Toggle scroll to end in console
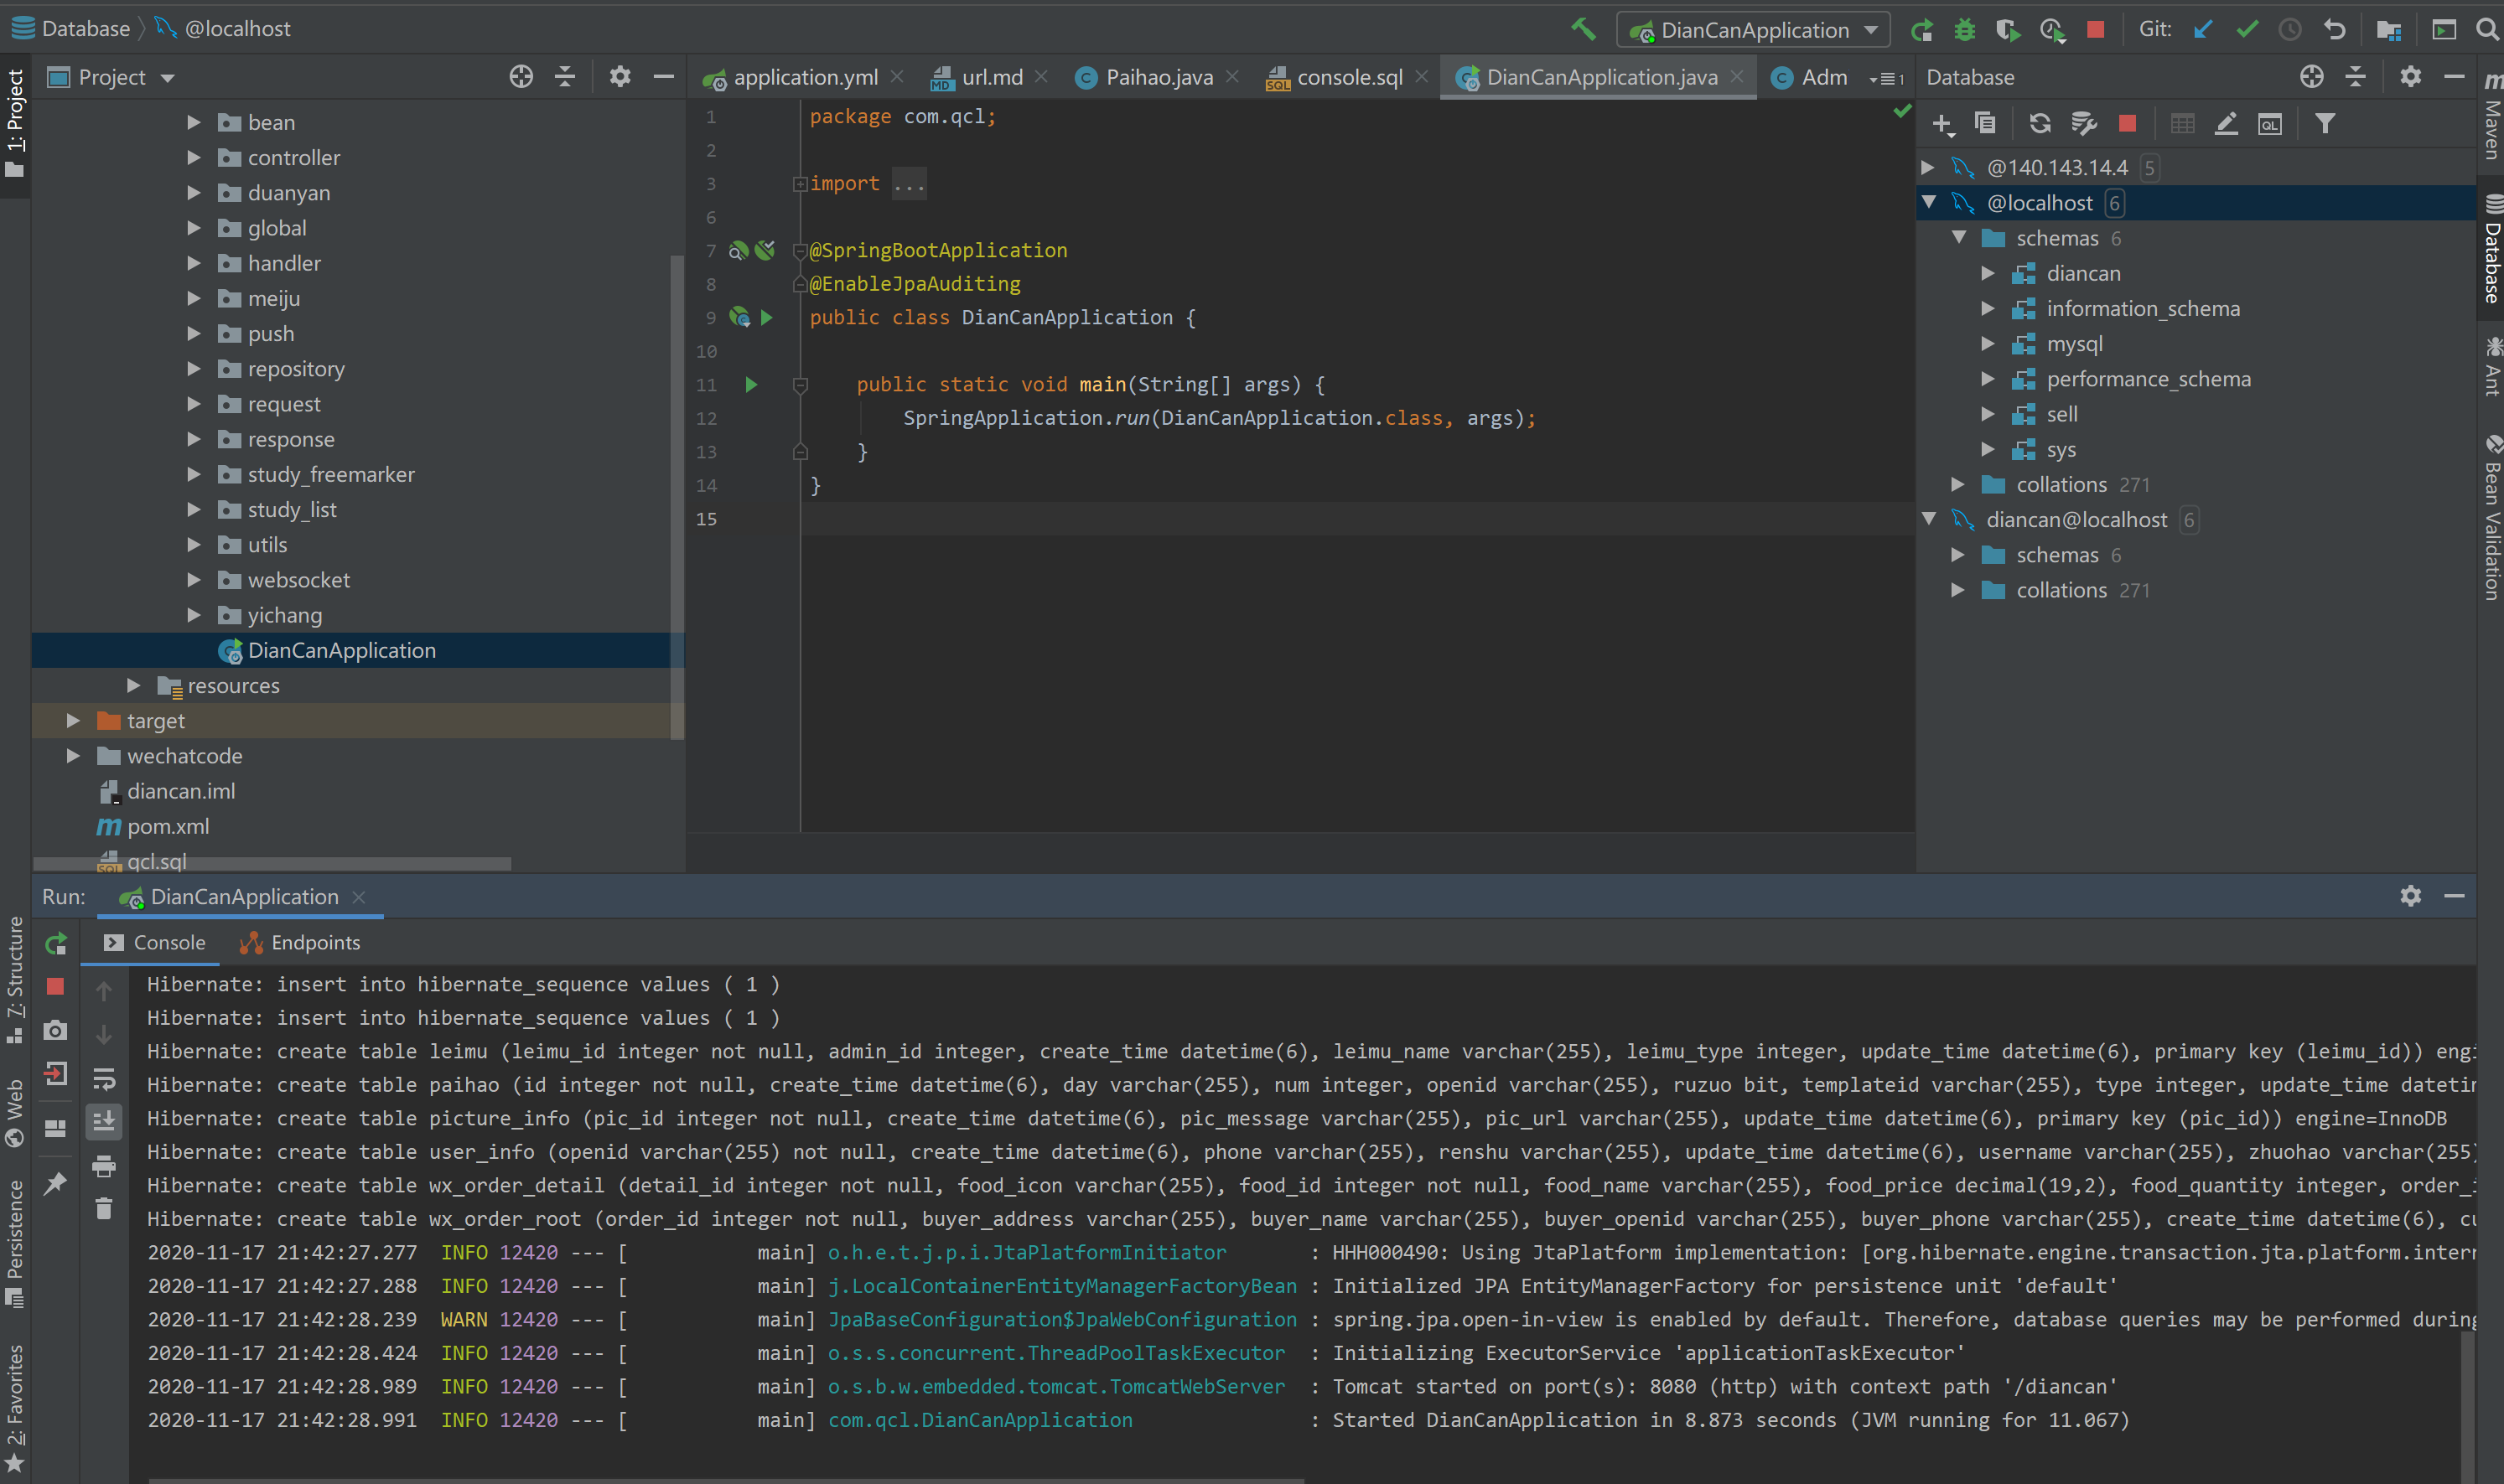 tap(104, 1122)
